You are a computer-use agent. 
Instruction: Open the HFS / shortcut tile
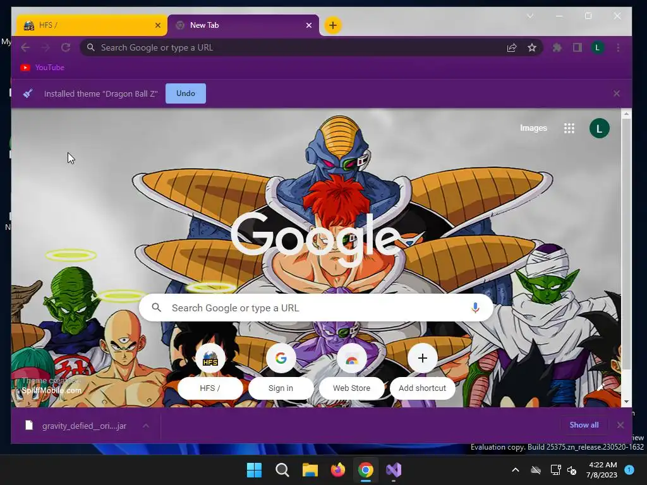point(210,371)
